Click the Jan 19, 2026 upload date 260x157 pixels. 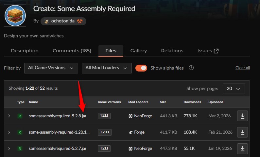pos(220,149)
